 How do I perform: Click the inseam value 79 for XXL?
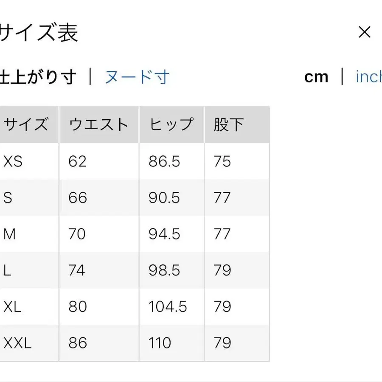pos(222,343)
